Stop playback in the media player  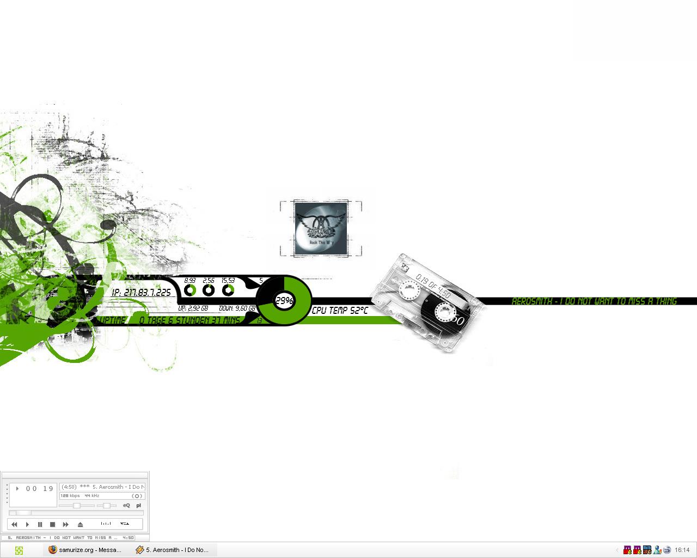click(52, 524)
